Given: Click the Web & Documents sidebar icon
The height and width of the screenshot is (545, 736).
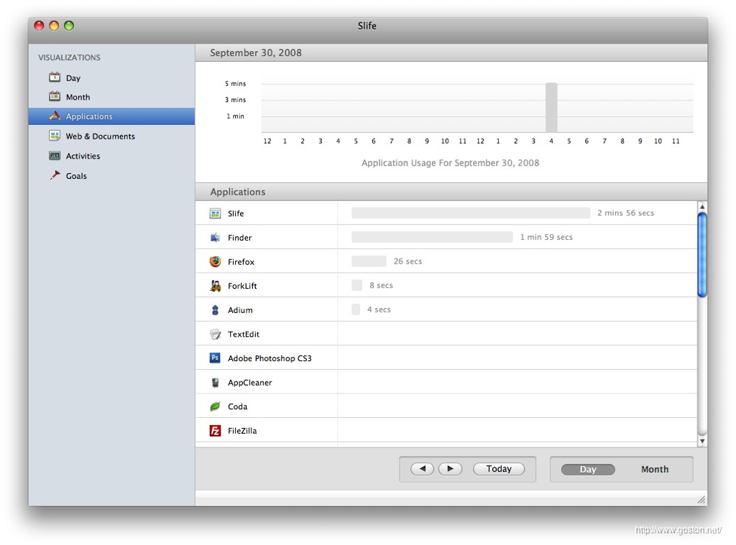Looking at the screenshot, I should tap(55, 136).
